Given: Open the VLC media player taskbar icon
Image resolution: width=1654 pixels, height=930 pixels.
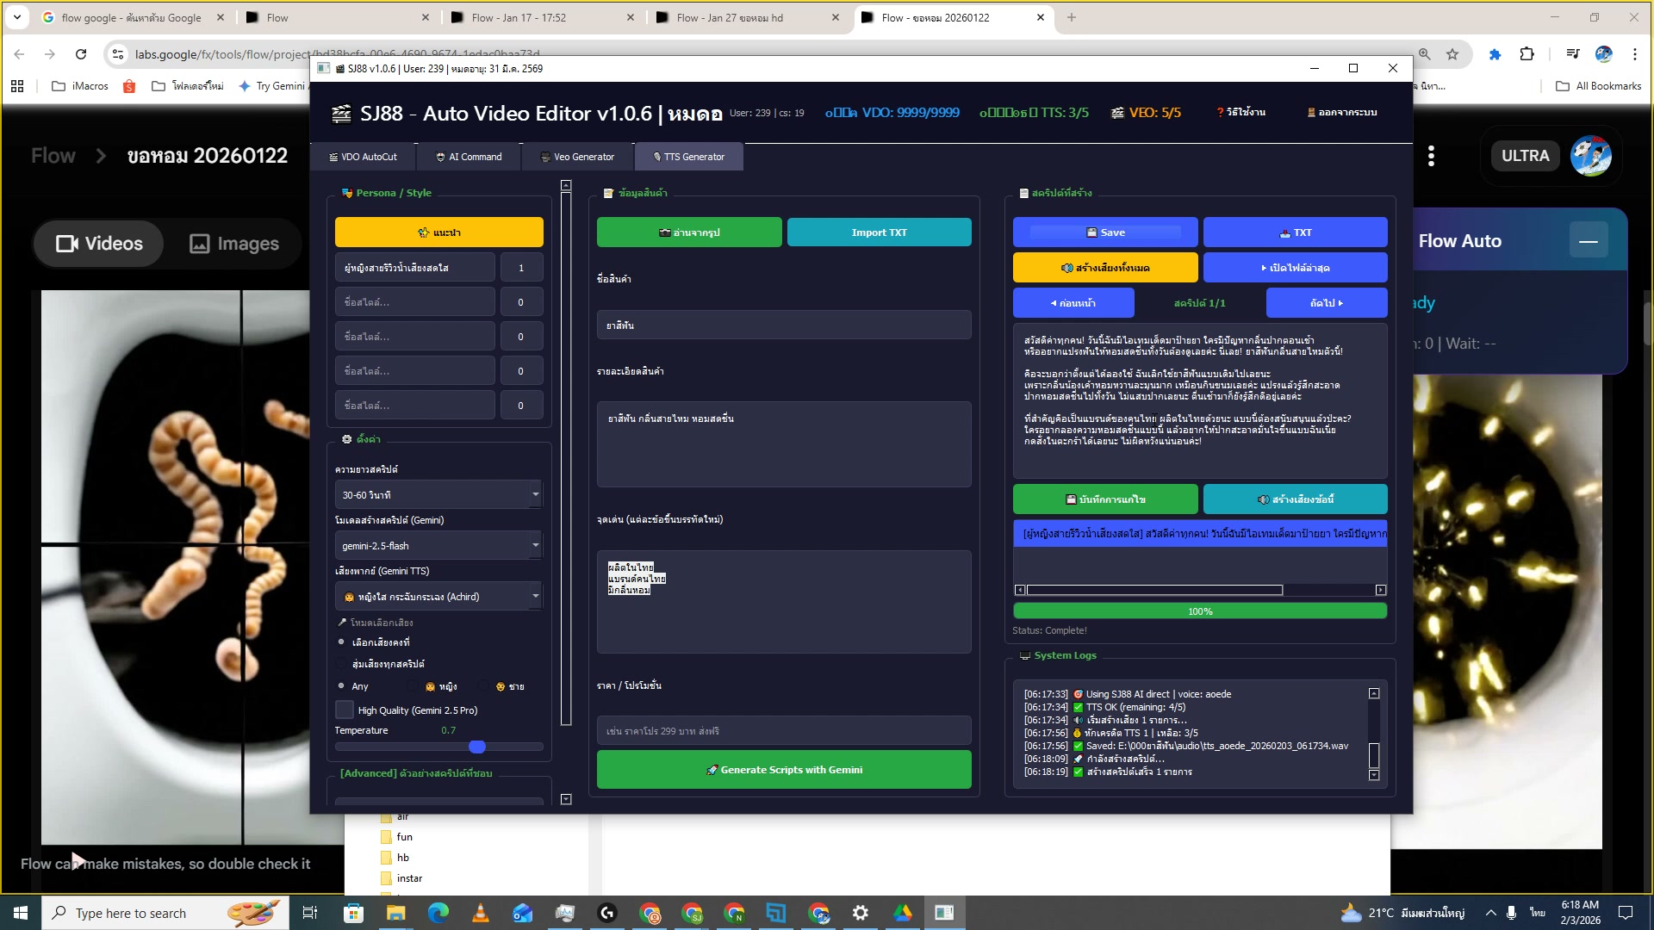Looking at the screenshot, I should coord(481,913).
